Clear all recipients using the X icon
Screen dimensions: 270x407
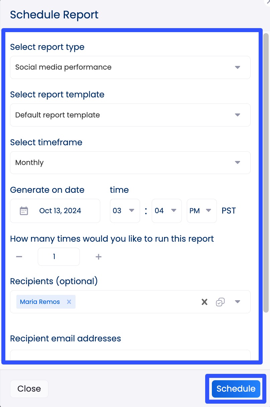point(204,302)
